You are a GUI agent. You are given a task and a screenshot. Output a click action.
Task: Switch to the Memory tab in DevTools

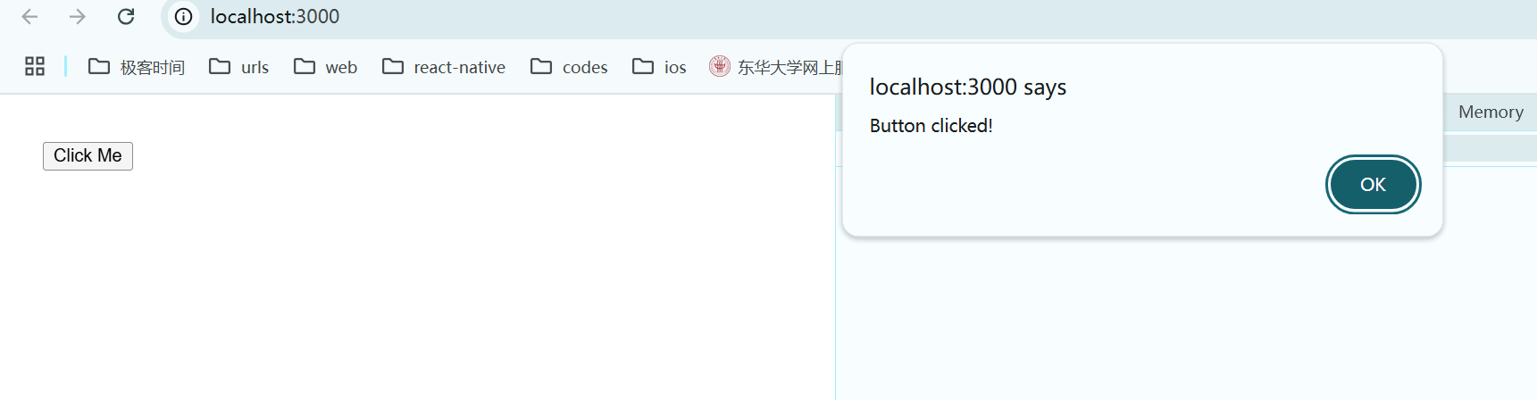pos(1491,112)
